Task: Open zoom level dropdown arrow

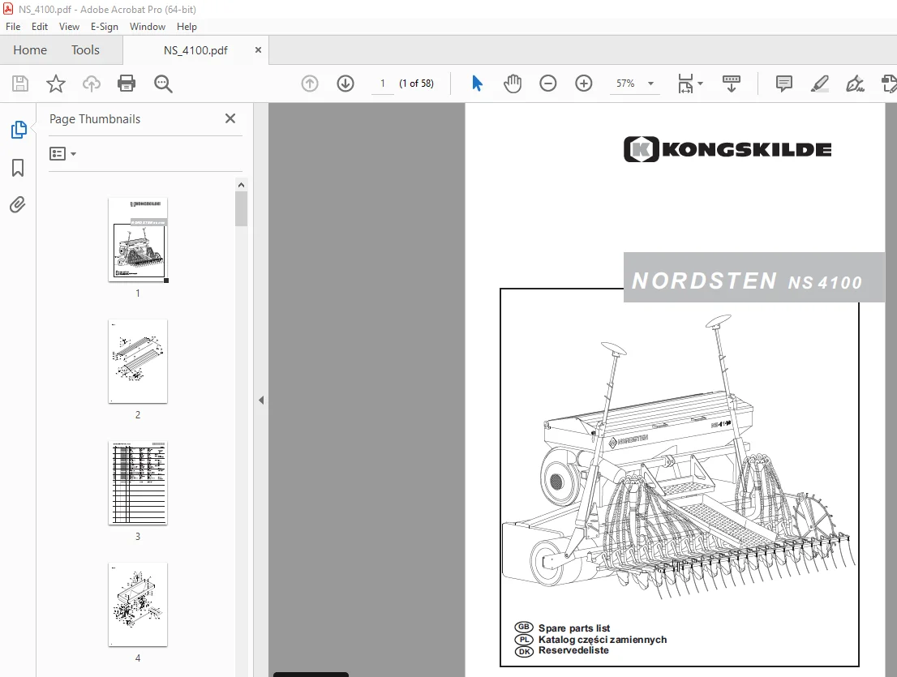Action: [650, 84]
